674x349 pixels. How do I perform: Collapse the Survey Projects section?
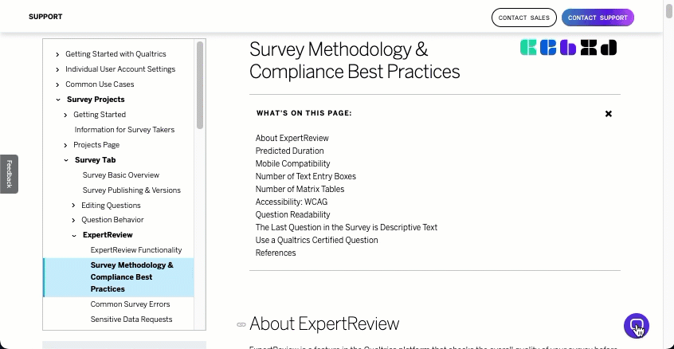point(58,100)
